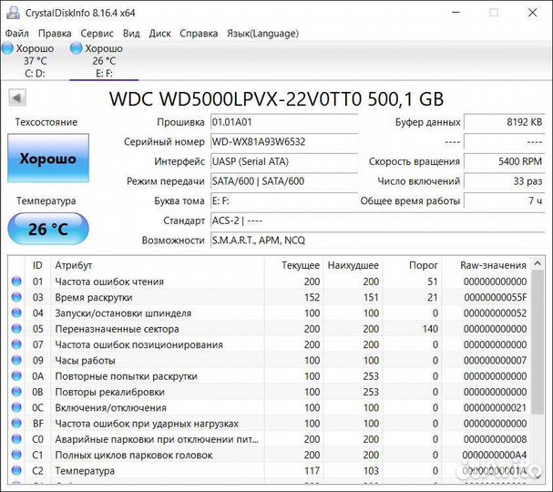
Task: Click the Порог column header
Action: (412, 265)
